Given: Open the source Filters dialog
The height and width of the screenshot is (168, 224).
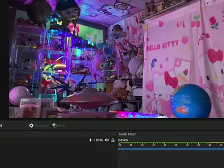Looking at the screenshot, I should [59, 126].
